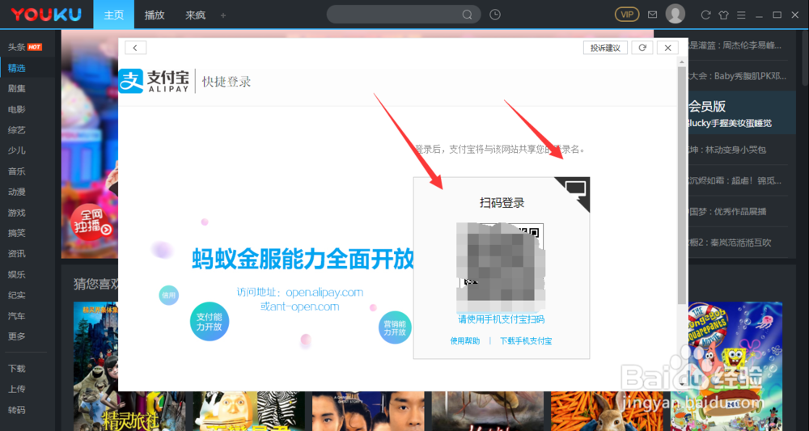Close the Alipay login dialog
This screenshot has width=809, height=431.
[x=667, y=48]
